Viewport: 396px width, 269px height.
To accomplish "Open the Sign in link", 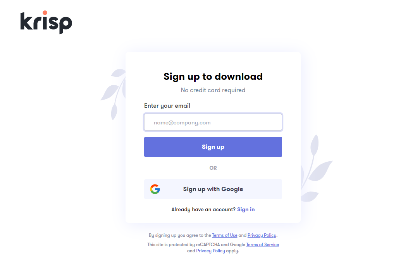I will (246, 209).
